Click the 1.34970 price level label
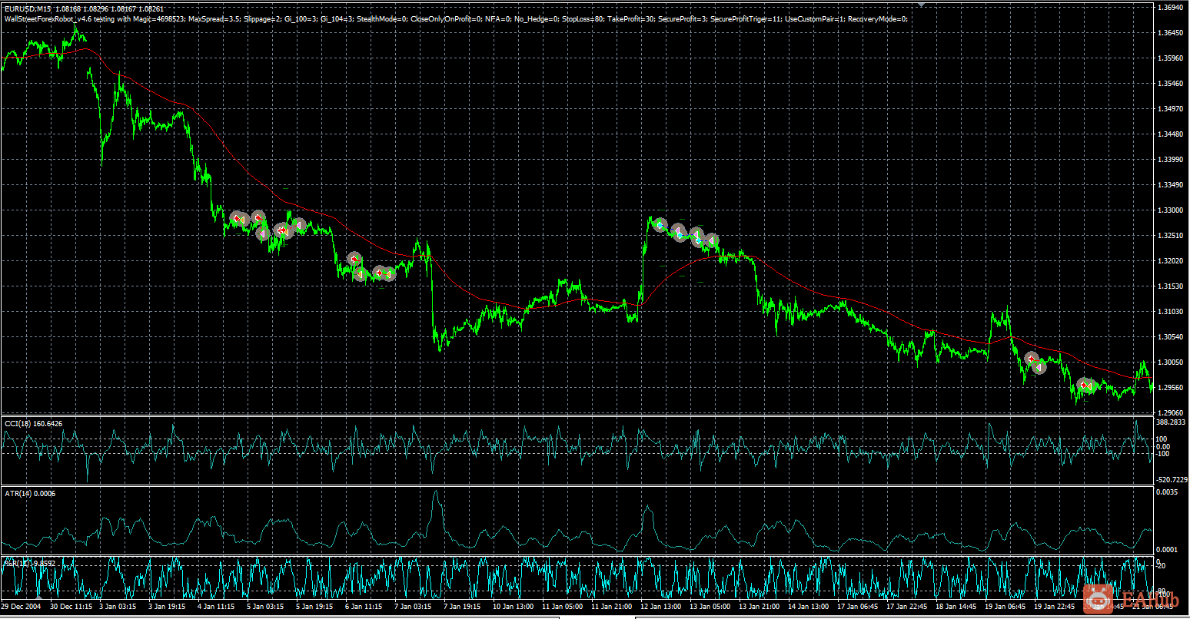Viewport: 1190px width, 619px height. tap(1168, 109)
